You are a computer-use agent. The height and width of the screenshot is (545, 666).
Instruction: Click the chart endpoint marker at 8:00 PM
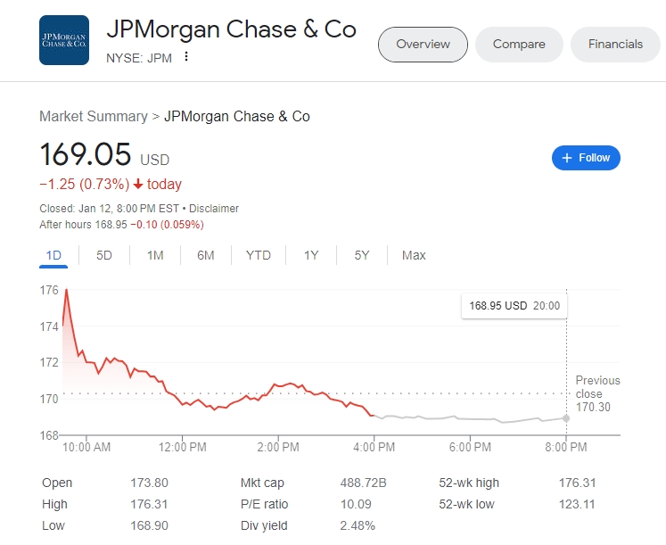[566, 417]
